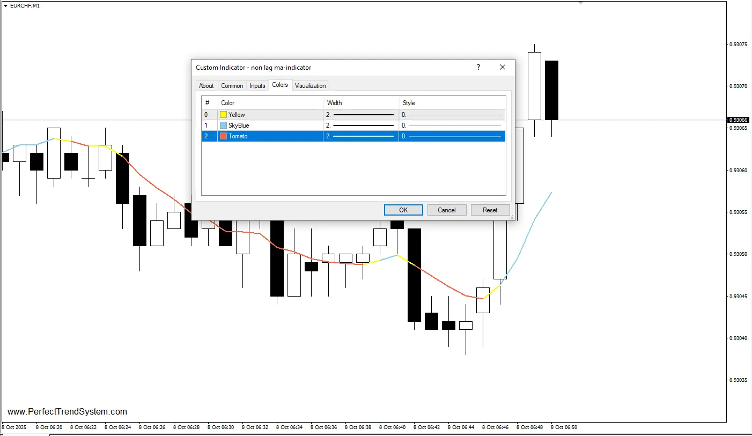Screen dimensions: 752x436
Task: Click the "8 Oct 06:40" time axis label
Action: point(393,427)
